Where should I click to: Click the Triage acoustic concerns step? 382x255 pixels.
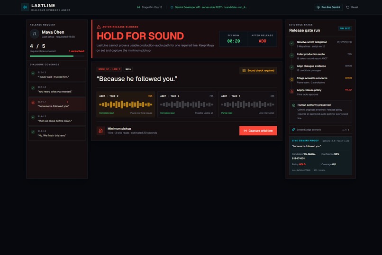pos(320,80)
